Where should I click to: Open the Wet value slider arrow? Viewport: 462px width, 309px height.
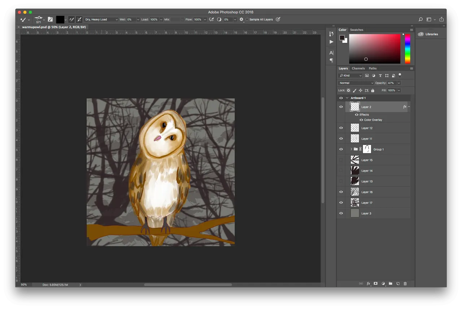[x=138, y=19]
